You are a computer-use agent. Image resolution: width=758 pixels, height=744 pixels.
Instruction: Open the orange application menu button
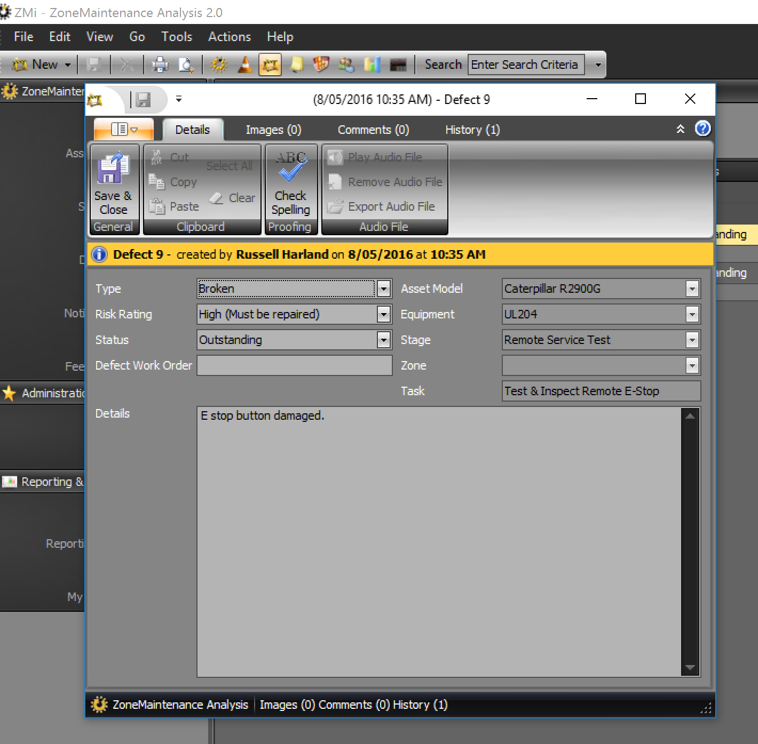click(x=124, y=130)
